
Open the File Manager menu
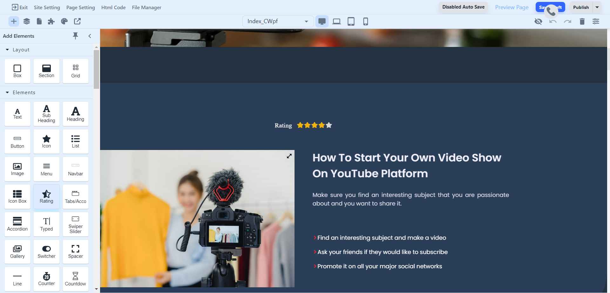click(x=146, y=7)
